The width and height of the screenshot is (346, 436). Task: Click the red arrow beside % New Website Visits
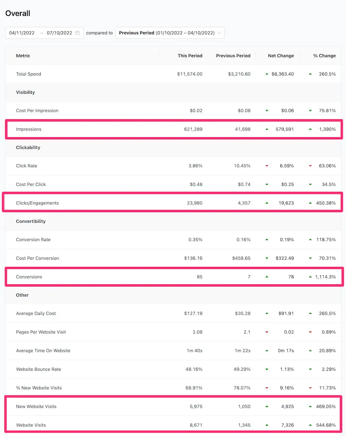coord(267,388)
